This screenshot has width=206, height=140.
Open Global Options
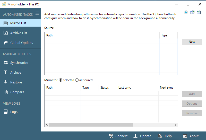pos(21,43)
